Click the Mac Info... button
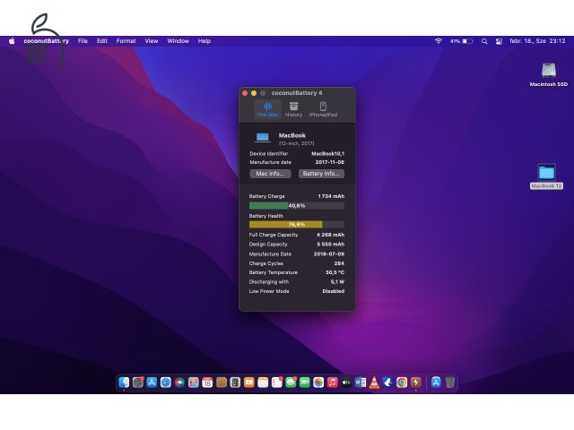Image resolution: width=574 pixels, height=430 pixels. coord(270,174)
